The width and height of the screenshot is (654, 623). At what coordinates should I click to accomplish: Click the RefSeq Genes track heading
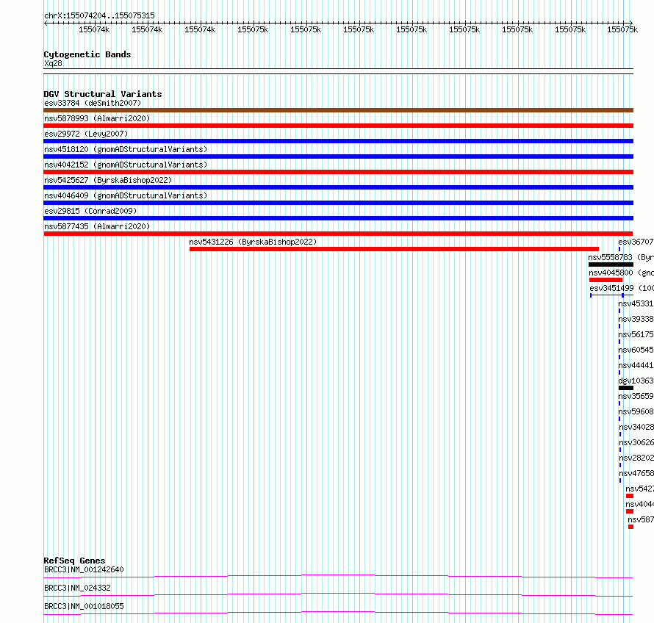[74, 561]
